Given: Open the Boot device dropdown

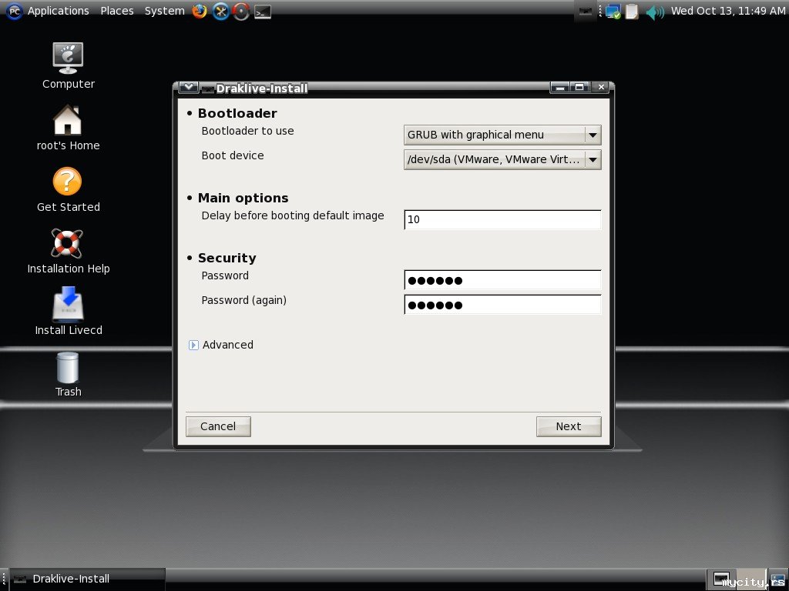Looking at the screenshot, I should [502, 159].
